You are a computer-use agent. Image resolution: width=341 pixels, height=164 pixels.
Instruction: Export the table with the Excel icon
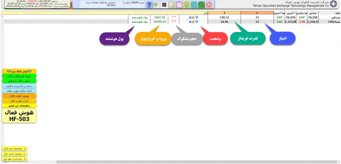[156, 5]
